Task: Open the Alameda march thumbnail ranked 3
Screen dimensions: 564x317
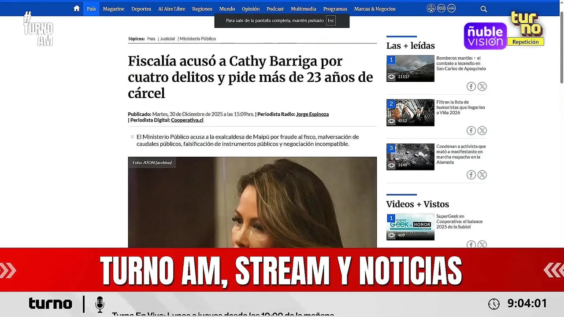Action: pos(410,157)
